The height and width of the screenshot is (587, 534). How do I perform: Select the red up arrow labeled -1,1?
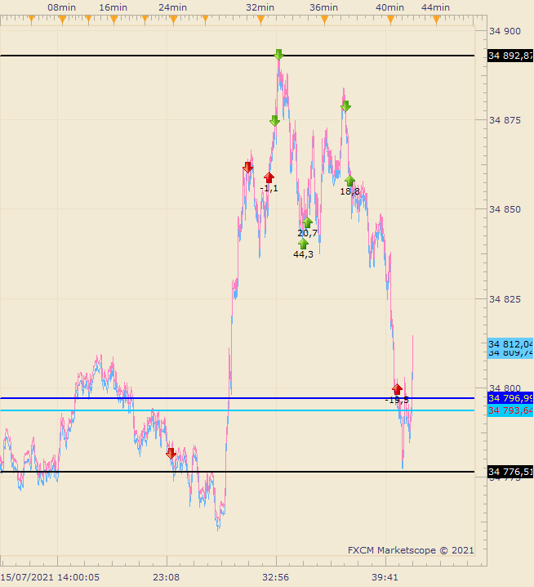point(269,177)
